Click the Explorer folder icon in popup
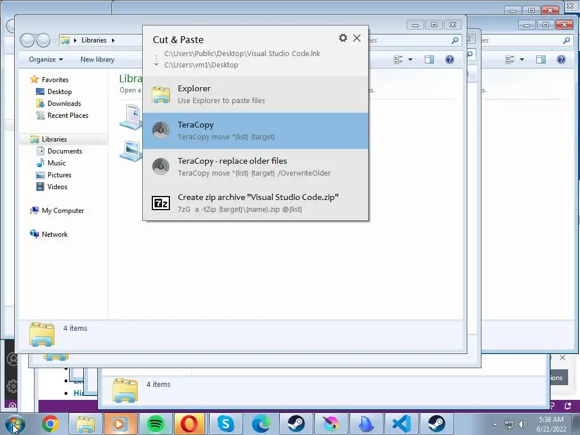The height and width of the screenshot is (435, 580). [161, 95]
